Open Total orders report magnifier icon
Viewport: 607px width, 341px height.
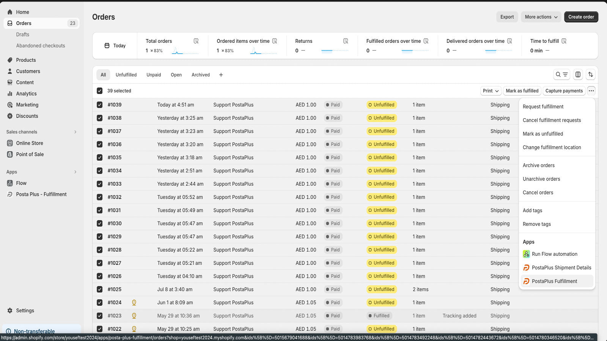click(196, 41)
